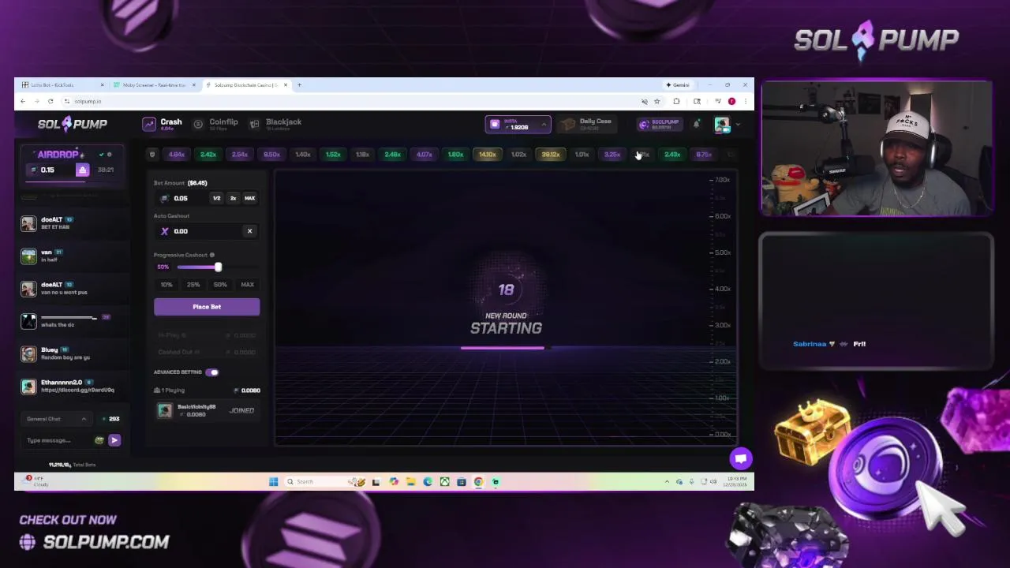Screen dimensions: 1010x568
Task: Toggle Advanced Betting switch
Action: (x=212, y=372)
